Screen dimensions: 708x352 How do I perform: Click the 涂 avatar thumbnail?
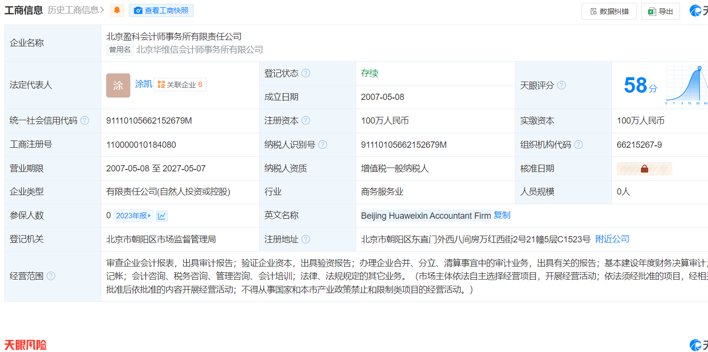[118, 85]
